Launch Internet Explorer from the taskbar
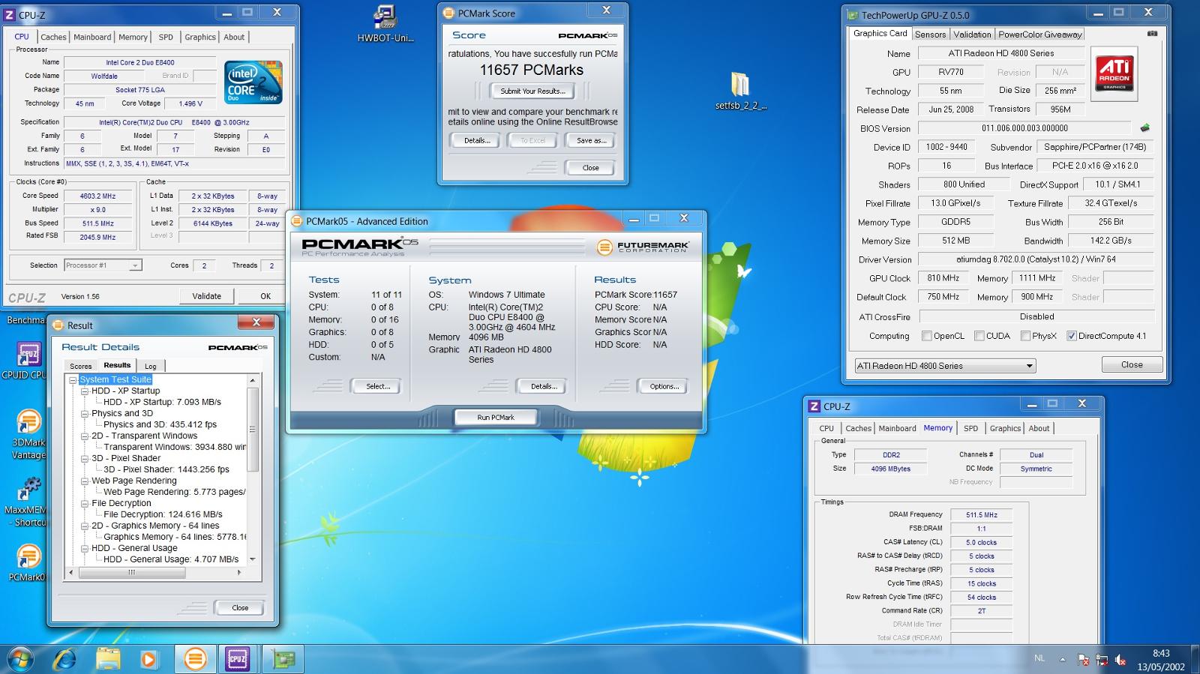This screenshot has width=1200, height=674. tap(65, 659)
